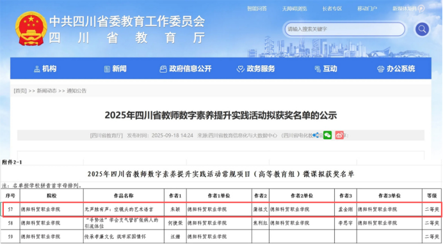Click the 作者1单位 column header

[x=219, y=195]
